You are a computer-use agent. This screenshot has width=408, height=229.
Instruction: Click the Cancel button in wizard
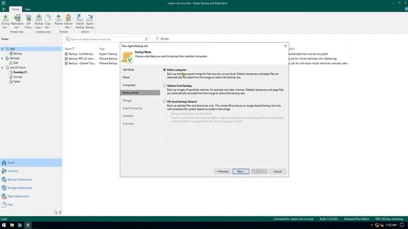(x=277, y=171)
